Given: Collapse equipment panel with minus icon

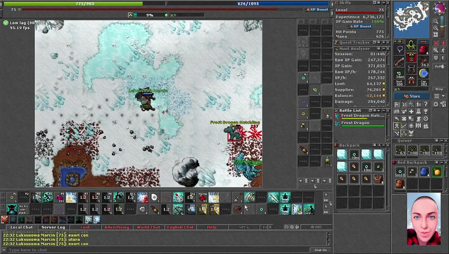Looking at the screenshot, I should 395,41.
